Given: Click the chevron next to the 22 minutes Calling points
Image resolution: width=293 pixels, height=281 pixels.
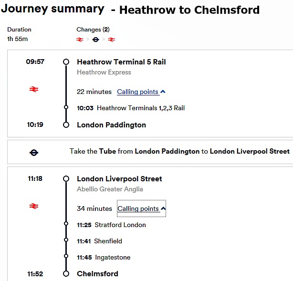Looking at the screenshot, I should click(x=163, y=92).
